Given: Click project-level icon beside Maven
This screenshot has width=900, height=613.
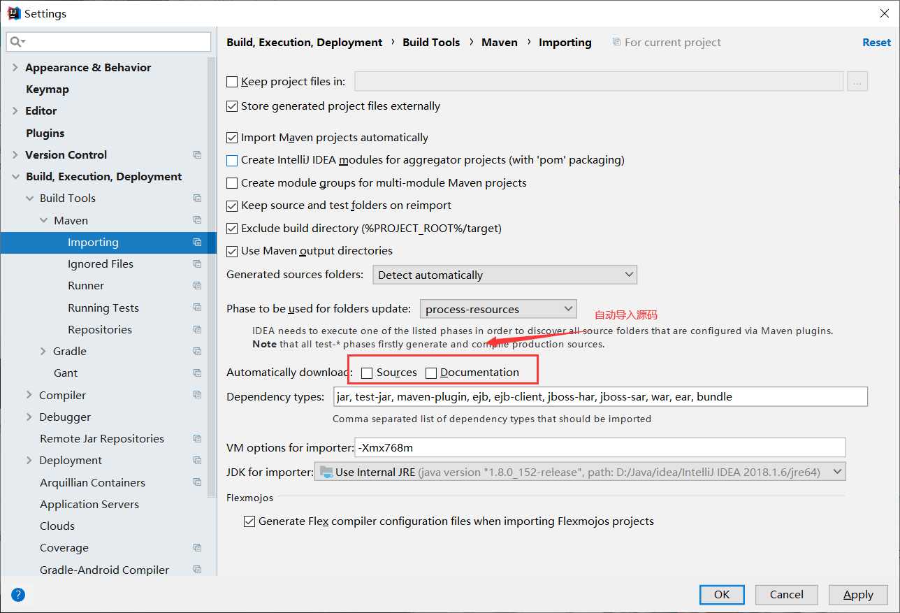Looking at the screenshot, I should point(197,220).
